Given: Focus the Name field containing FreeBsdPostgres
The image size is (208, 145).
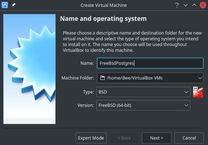Looking at the screenshot, I should click(x=150, y=63).
